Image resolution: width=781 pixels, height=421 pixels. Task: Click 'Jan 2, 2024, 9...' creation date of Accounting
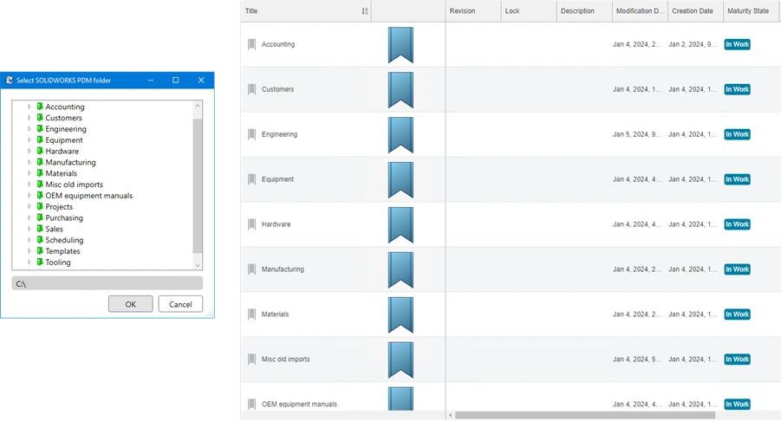tap(693, 44)
